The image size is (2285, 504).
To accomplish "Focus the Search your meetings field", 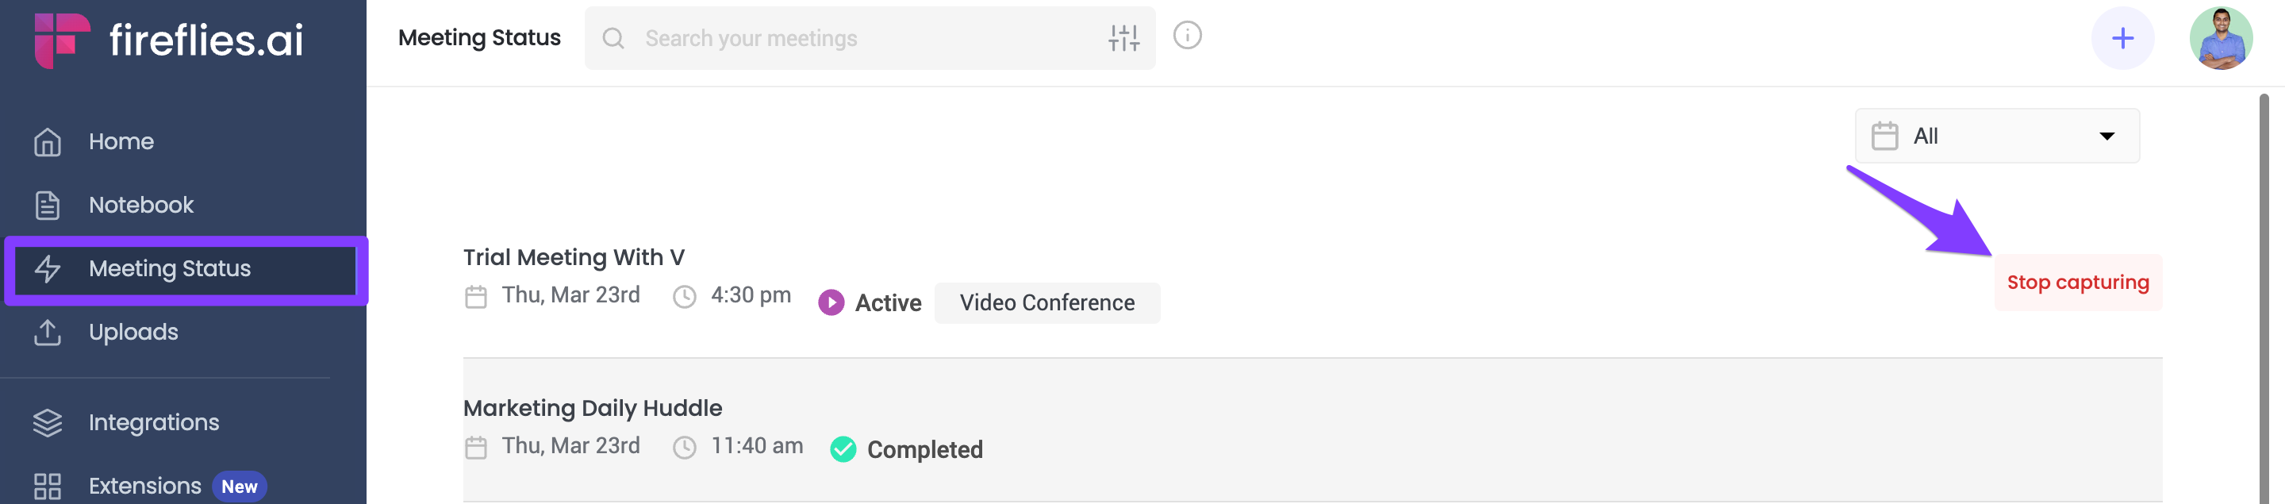I will point(870,38).
